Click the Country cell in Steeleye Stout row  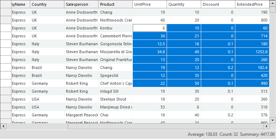click(x=47, y=99)
